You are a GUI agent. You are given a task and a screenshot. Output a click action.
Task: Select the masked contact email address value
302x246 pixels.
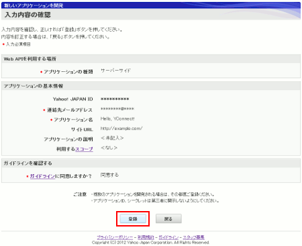pyautogui.click(x=117, y=109)
